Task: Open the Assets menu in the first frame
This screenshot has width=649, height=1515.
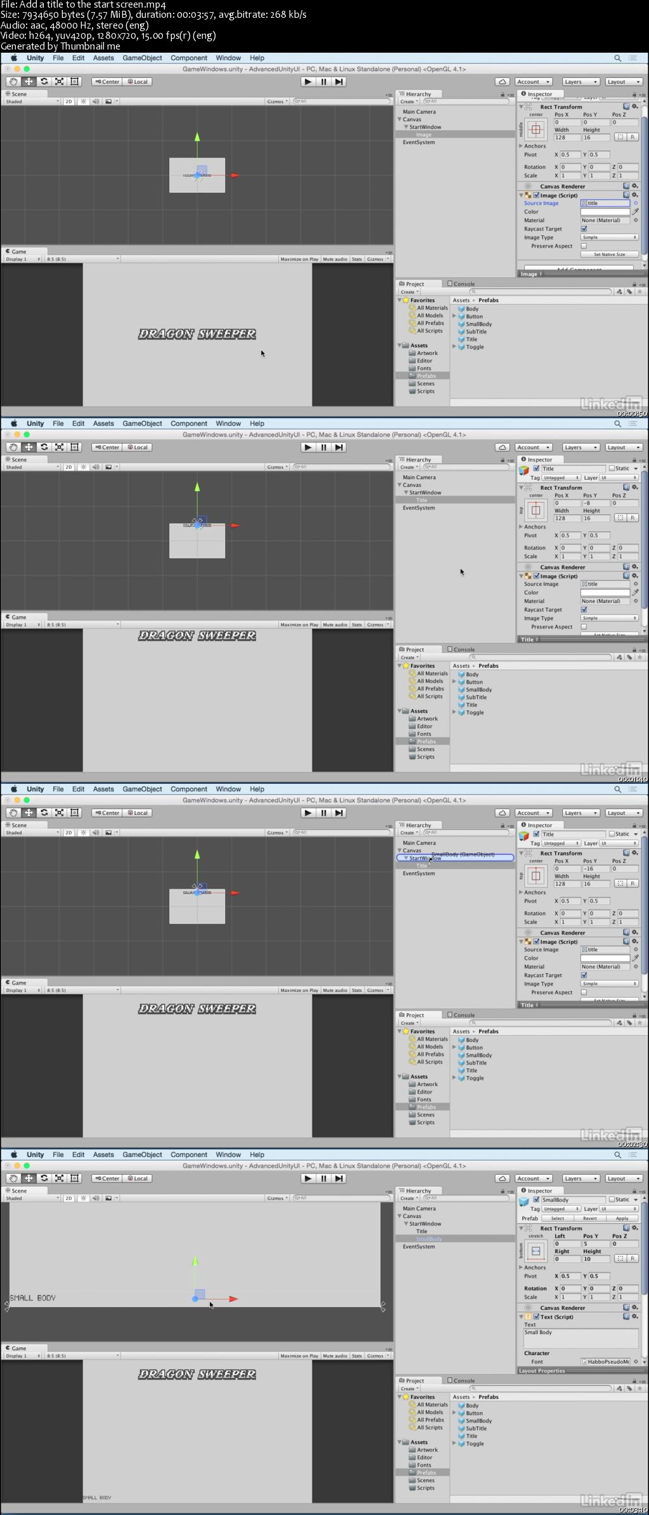Action: coord(103,58)
